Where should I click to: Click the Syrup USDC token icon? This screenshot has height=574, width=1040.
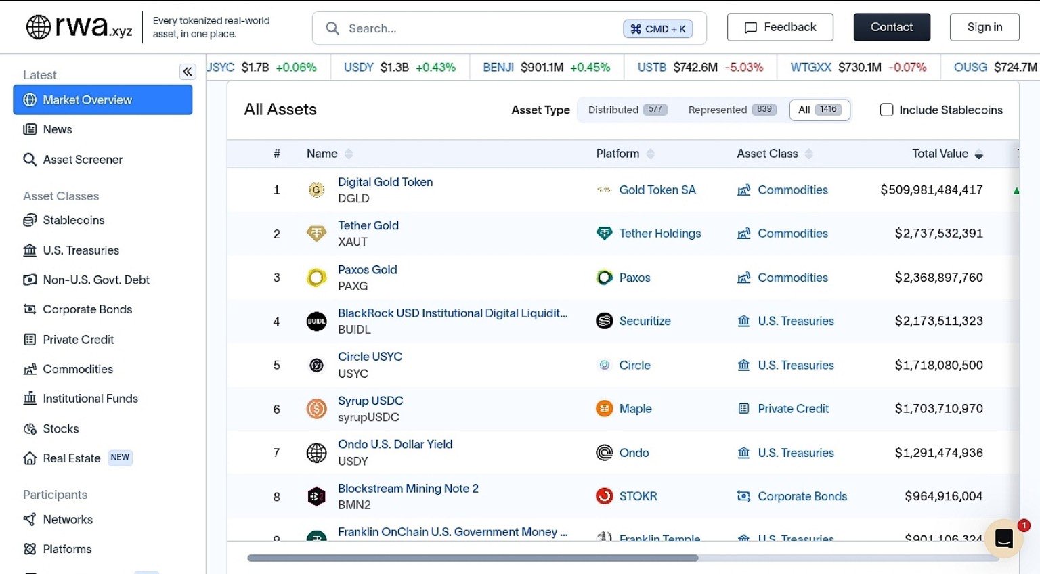[316, 409]
